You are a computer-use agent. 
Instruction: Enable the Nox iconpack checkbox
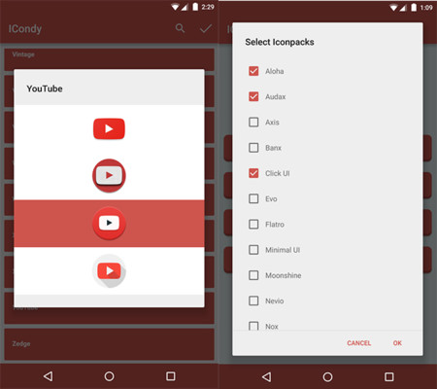(x=253, y=326)
